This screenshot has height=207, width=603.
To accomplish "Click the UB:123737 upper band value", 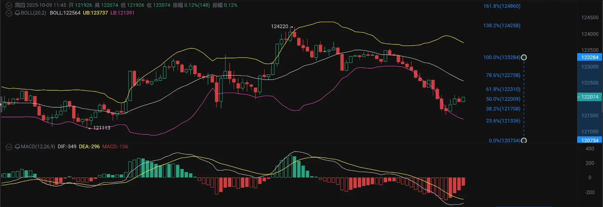I will 95,13.
